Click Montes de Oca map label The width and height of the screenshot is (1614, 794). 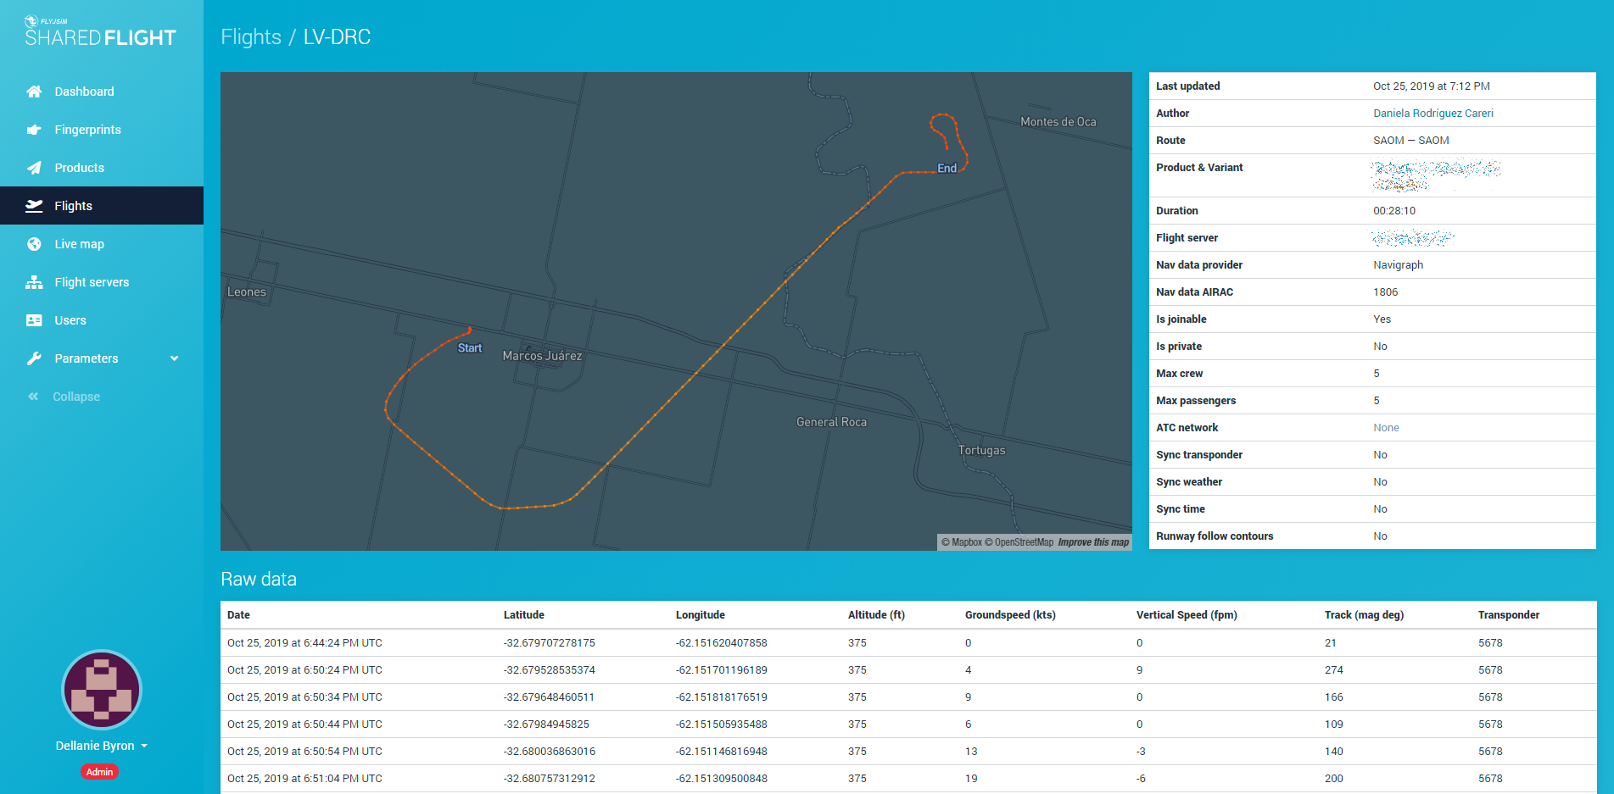pyautogui.click(x=1058, y=122)
